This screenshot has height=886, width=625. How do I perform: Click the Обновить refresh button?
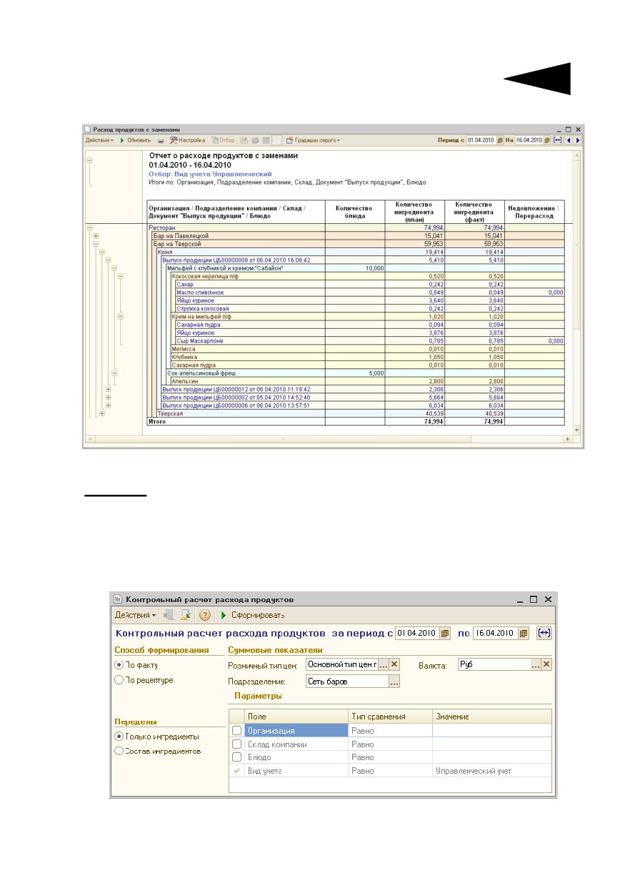(135, 140)
